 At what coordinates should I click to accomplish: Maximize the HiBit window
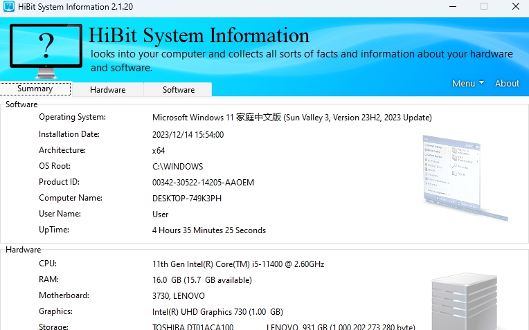[x=484, y=7]
